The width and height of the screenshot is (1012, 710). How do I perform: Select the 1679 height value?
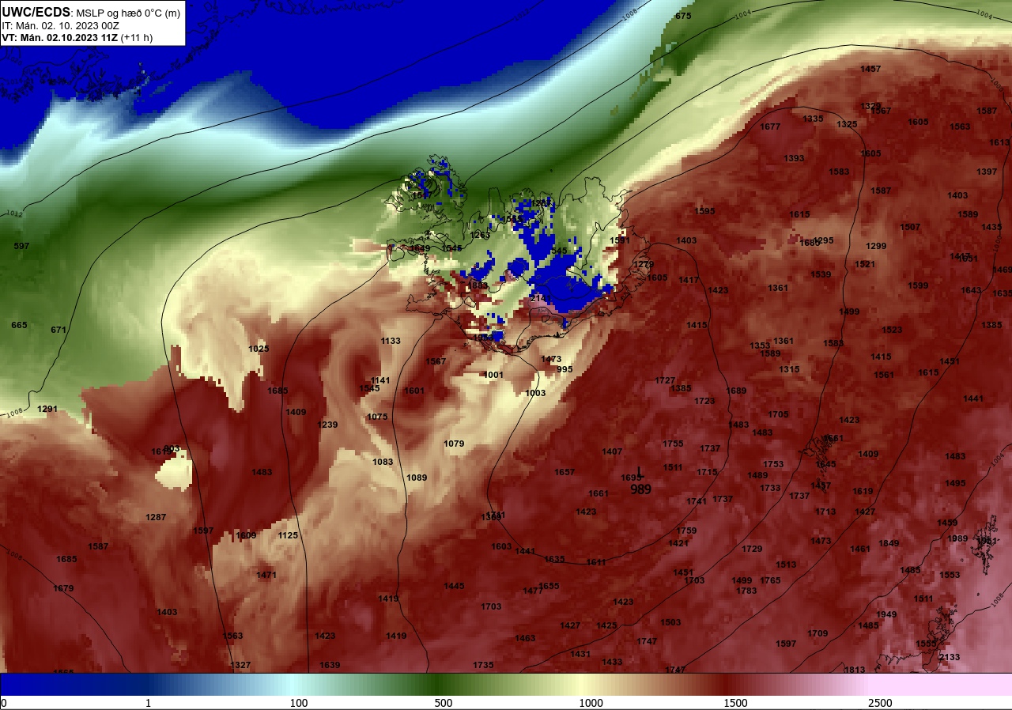click(x=63, y=588)
